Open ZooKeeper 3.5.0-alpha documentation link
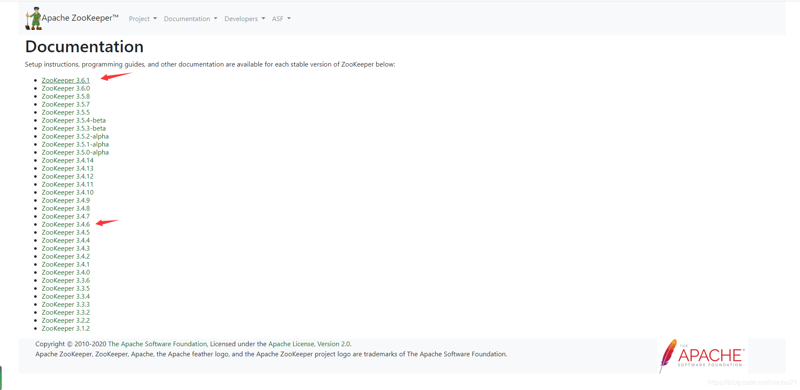The image size is (800, 390). point(75,152)
